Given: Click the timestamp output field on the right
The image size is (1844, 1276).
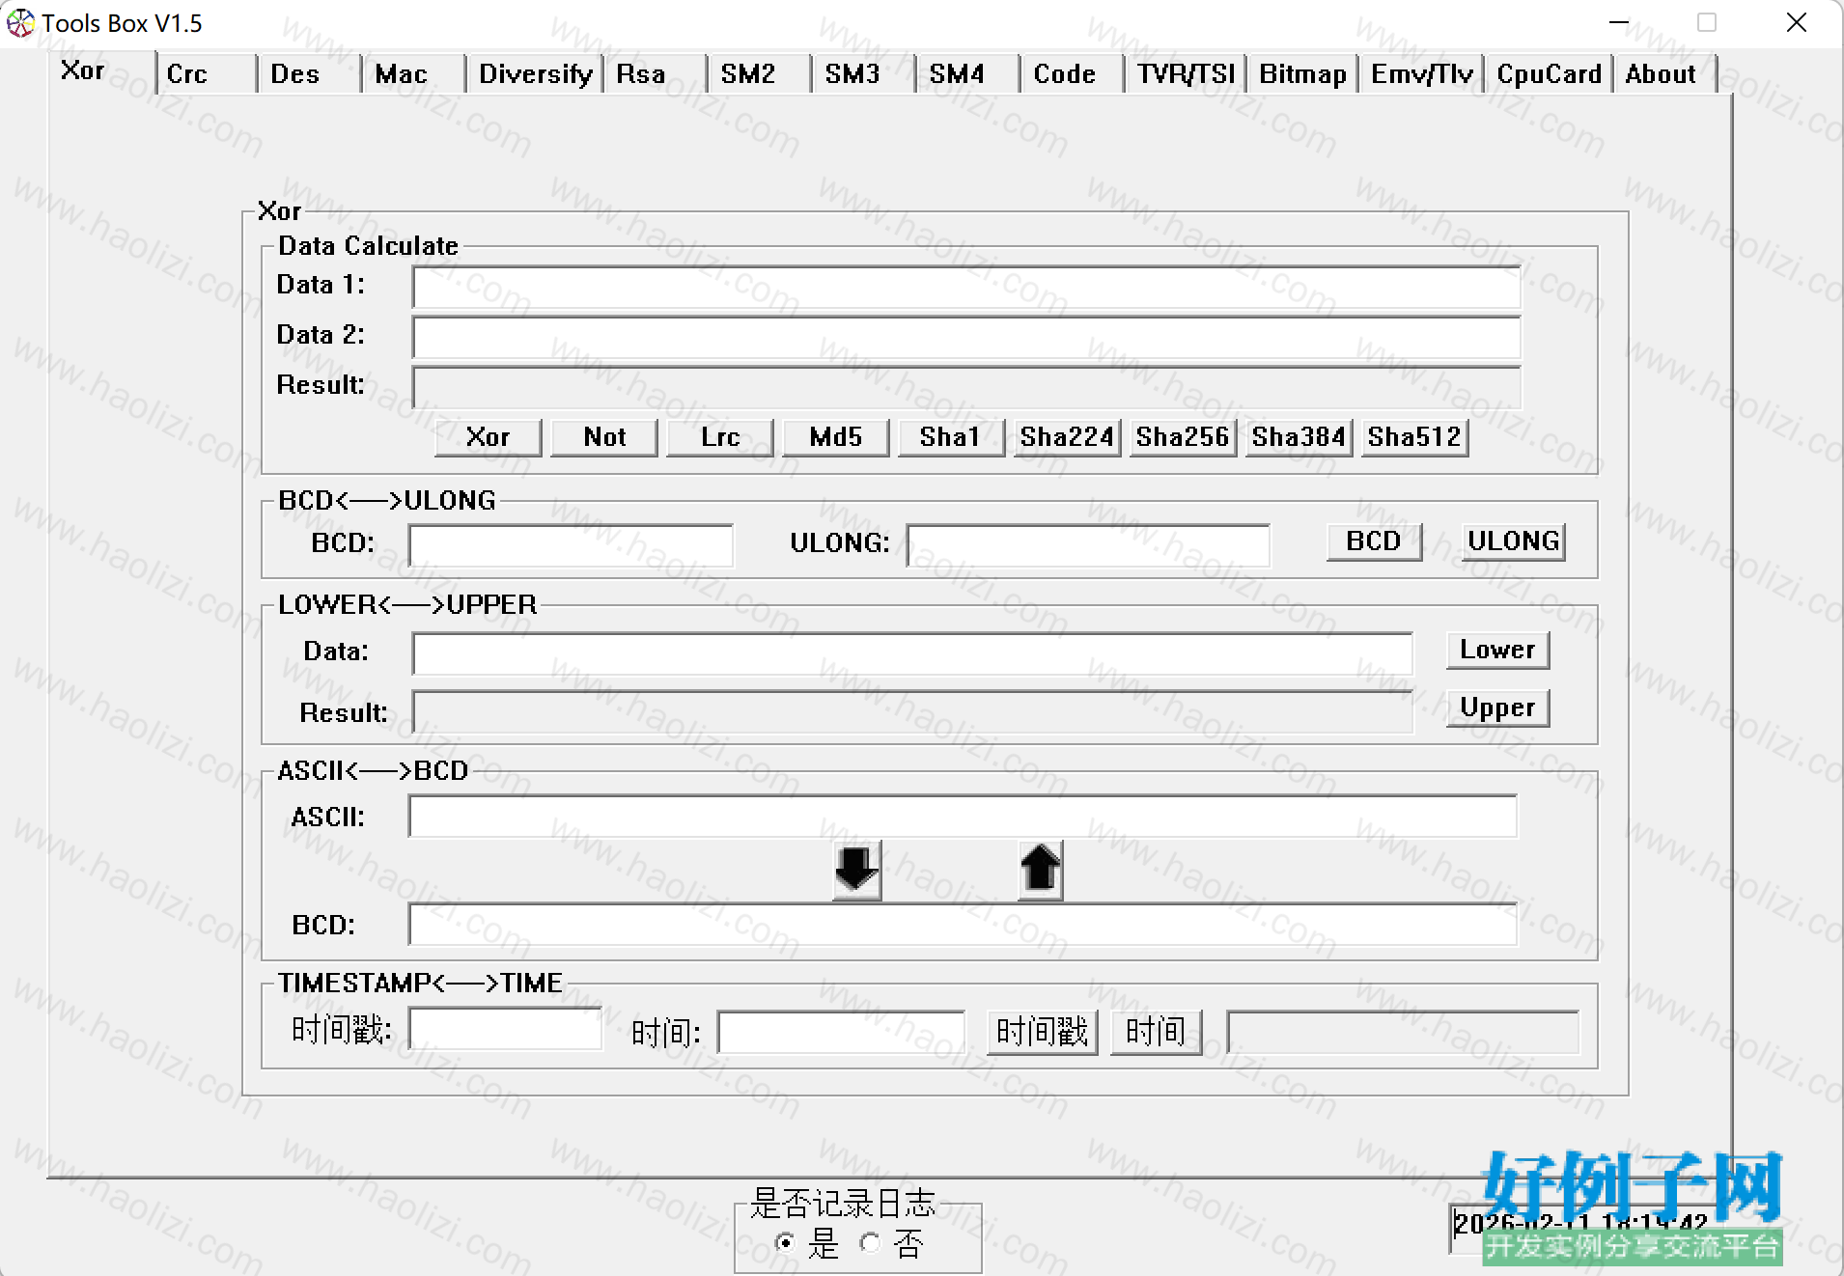Looking at the screenshot, I should pos(1403,1033).
